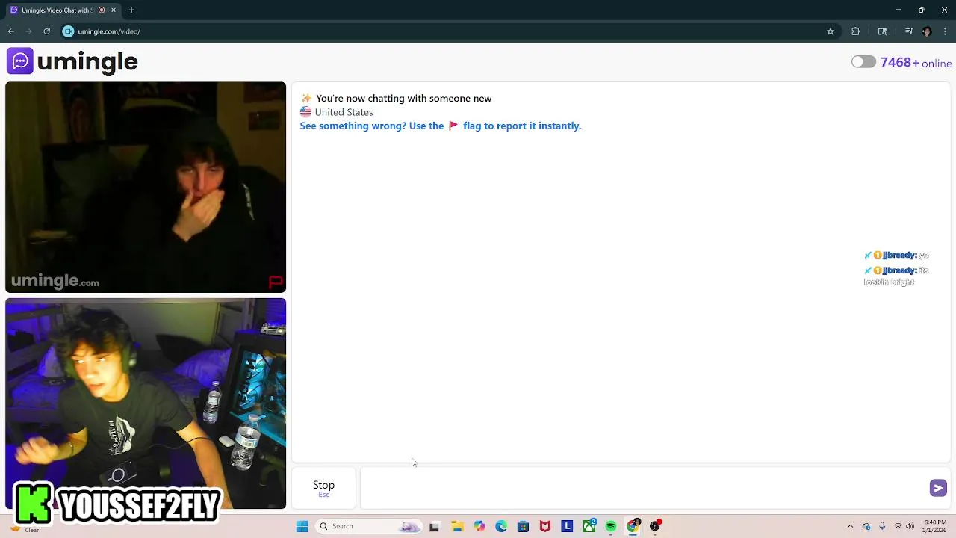Open the OBS Studio taskbar icon
956x538 pixels.
(655, 526)
